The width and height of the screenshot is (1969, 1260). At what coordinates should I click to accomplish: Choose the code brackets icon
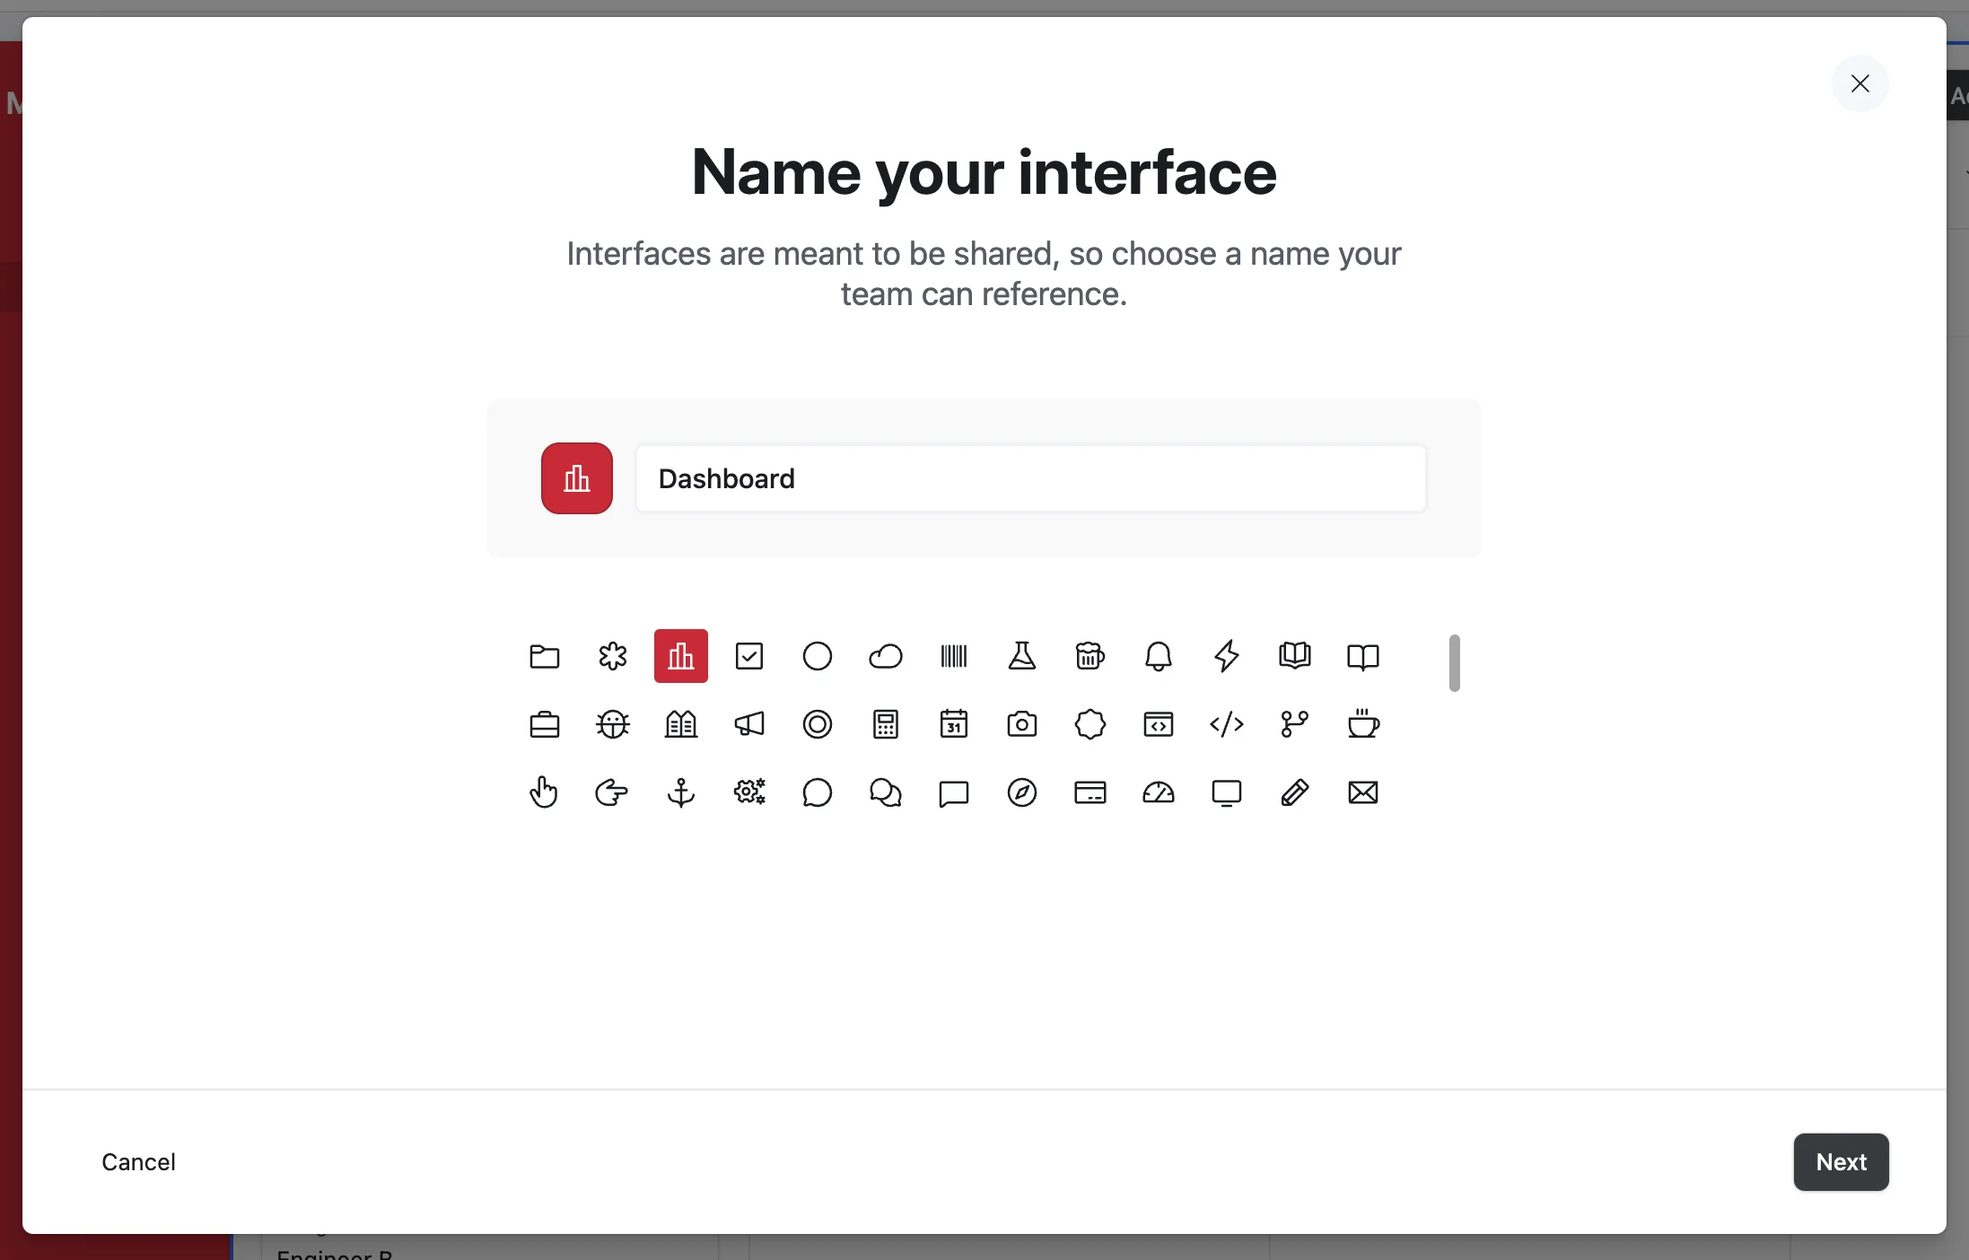1226,724
